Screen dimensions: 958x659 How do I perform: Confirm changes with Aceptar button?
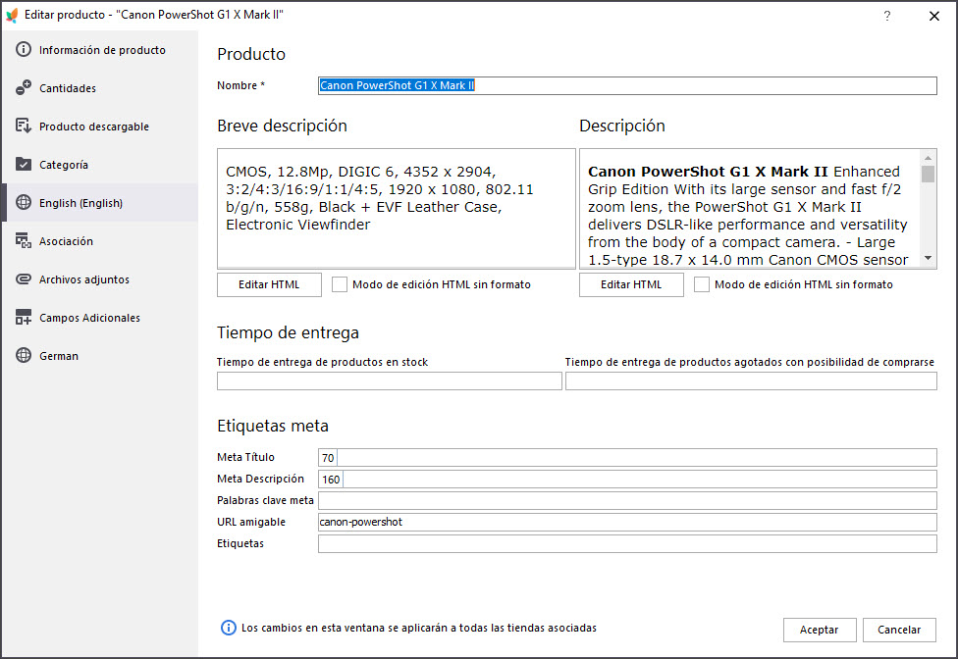[x=820, y=630]
